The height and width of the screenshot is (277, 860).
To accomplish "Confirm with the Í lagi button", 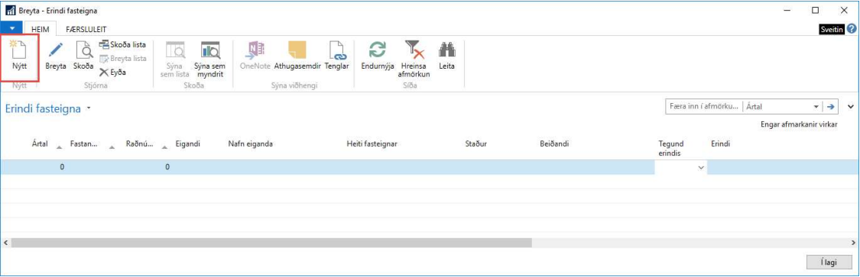I will [x=829, y=263].
